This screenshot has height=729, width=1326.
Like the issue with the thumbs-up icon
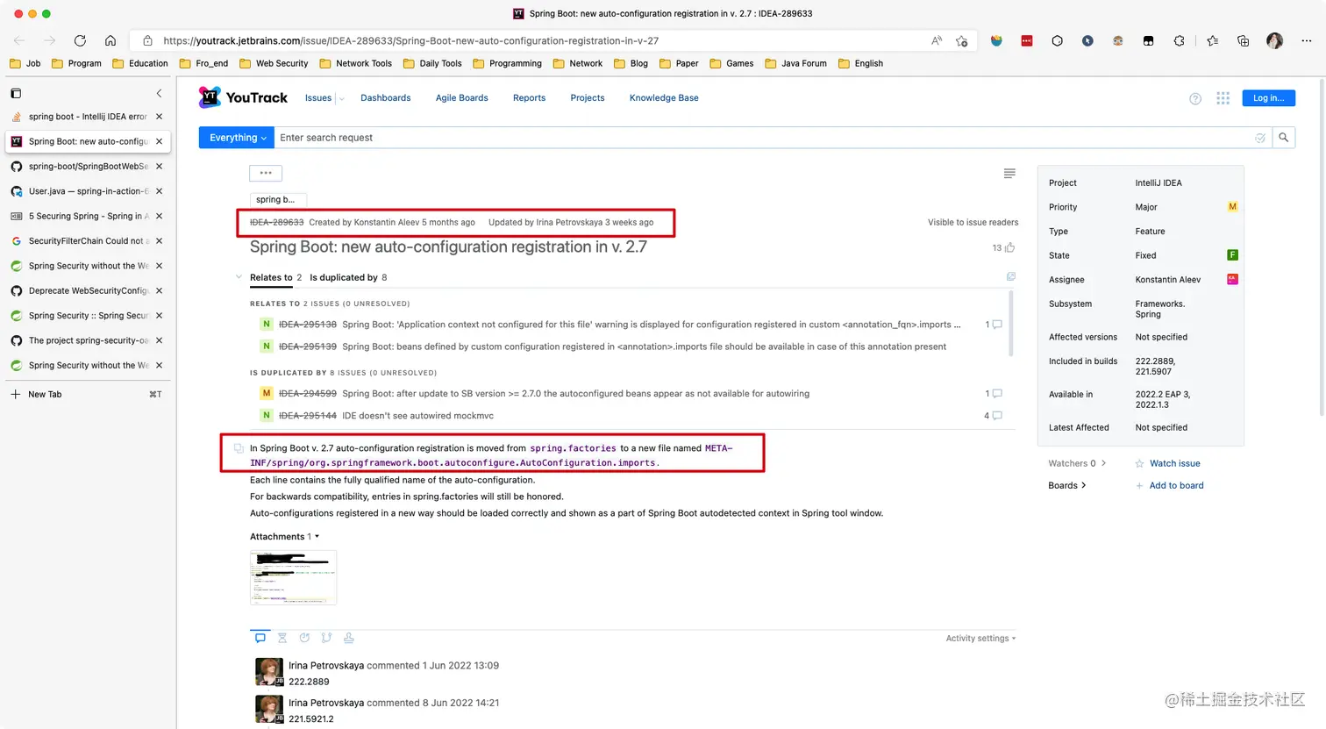1009,248
